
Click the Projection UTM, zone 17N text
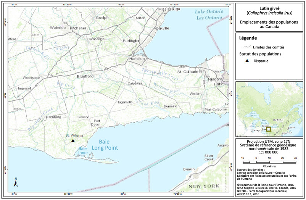tap(269, 141)
